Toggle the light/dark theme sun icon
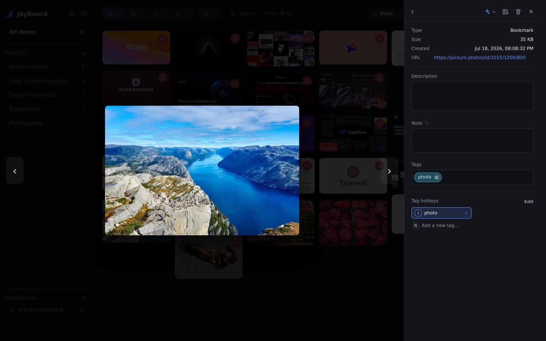The height and width of the screenshot is (341, 546). (x=71, y=14)
